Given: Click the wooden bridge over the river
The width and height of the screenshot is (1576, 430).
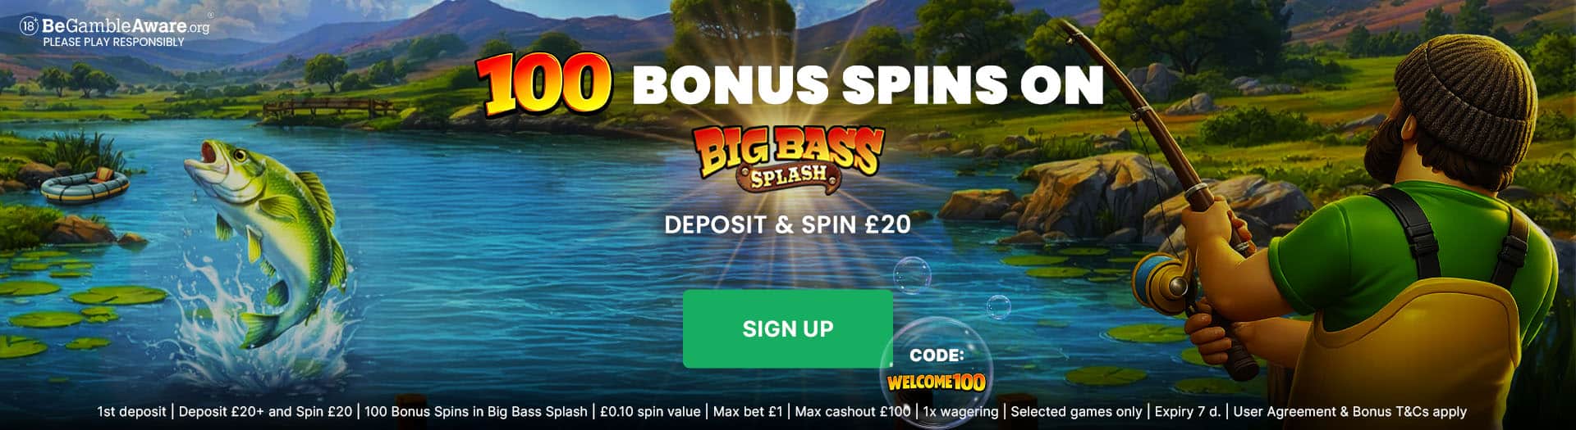Looking at the screenshot, I should click(x=327, y=107).
